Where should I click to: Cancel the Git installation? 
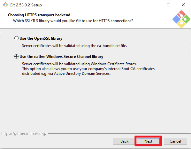pyautogui.click(x=175, y=141)
